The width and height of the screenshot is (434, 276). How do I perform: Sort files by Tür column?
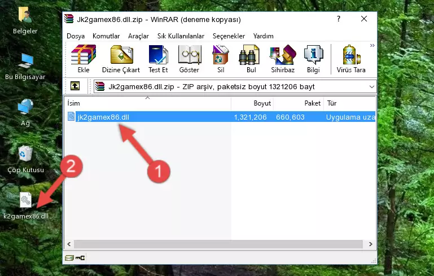349,103
